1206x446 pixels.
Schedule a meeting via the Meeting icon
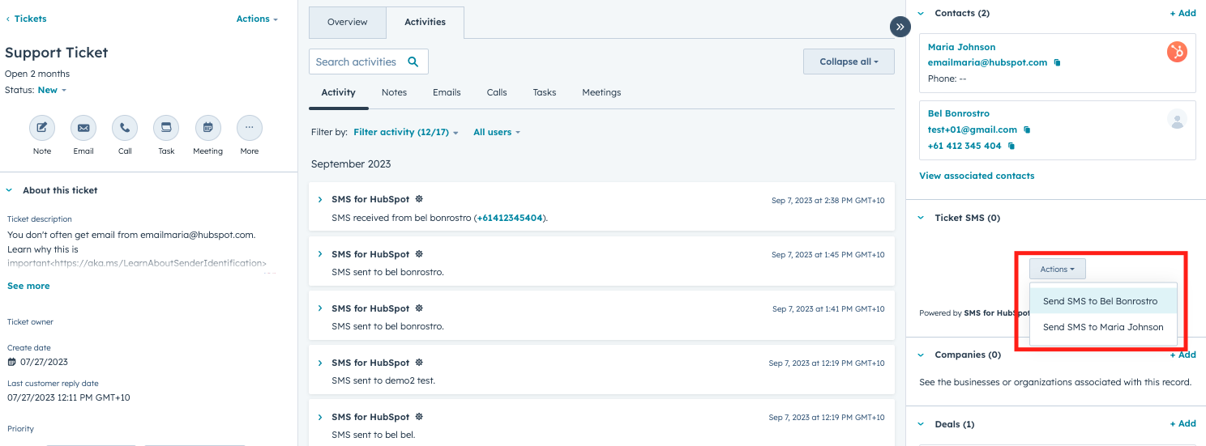(x=208, y=128)
